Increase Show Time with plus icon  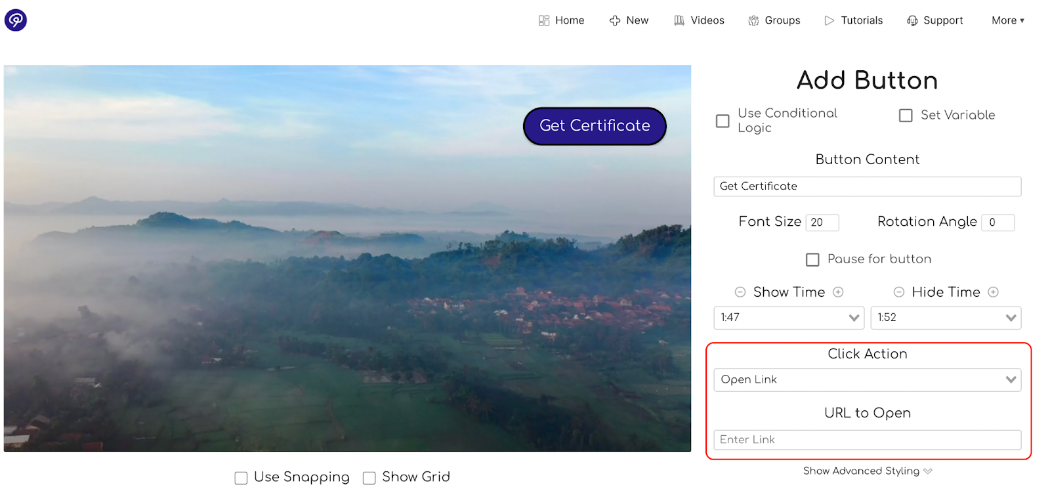(x=838, y=292)
